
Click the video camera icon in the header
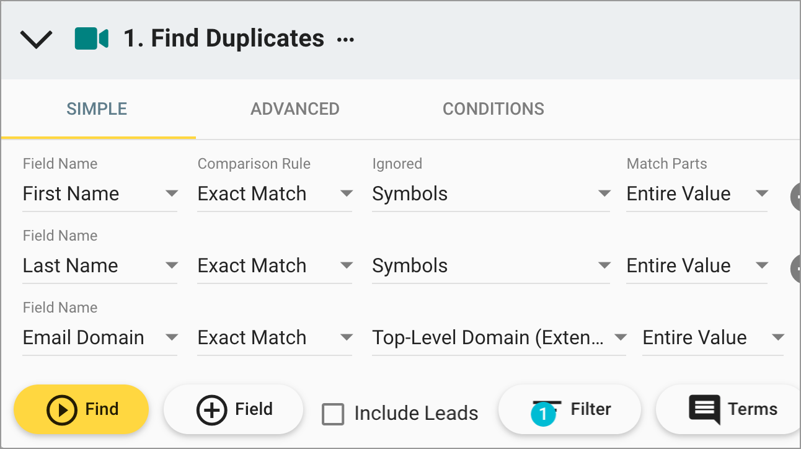click(x=91, y=38)
